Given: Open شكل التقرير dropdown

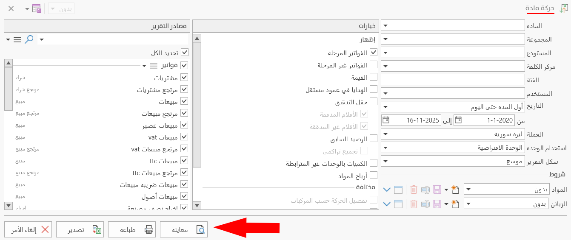Looking at the screenshot, I should tap(385, 161).
